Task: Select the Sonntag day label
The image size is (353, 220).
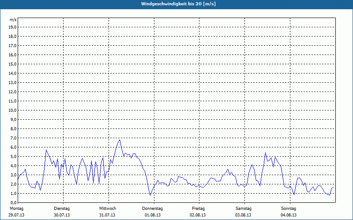Action: (289, 209)
